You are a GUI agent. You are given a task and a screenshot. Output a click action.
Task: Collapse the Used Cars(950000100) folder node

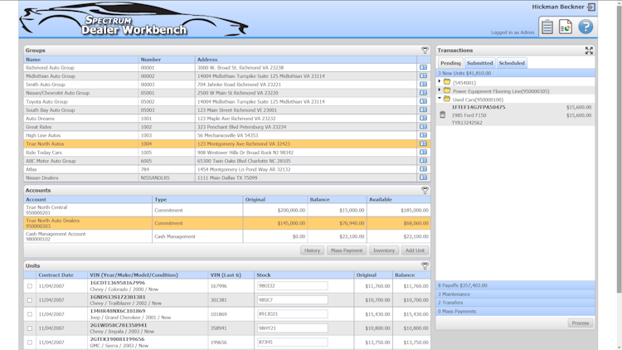click(440, 99)
